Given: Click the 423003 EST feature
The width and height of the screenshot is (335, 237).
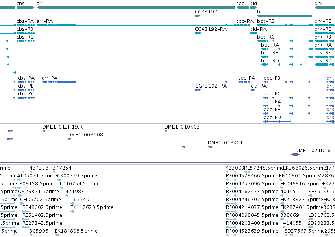Looking at the screenshot, I should pyautogui.click(x=231, y=172).
